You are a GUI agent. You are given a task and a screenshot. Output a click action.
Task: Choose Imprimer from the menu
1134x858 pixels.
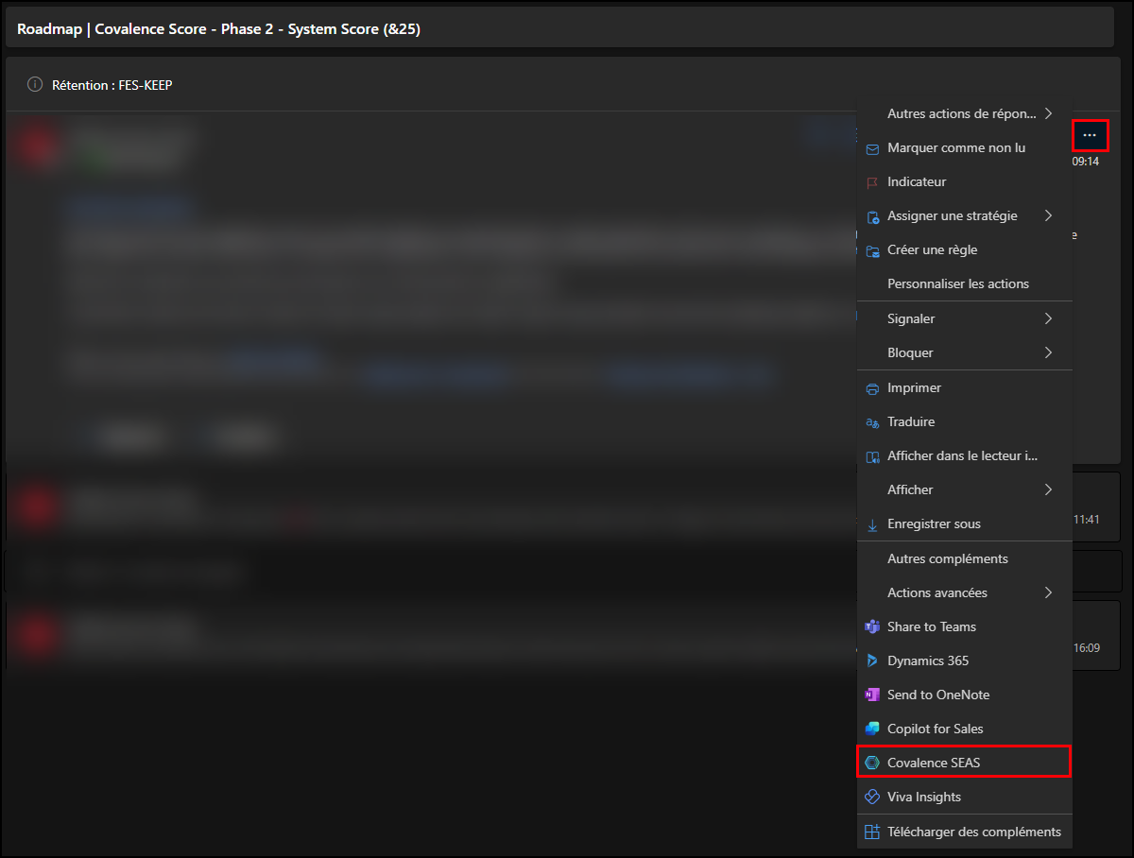pos(965,388)
